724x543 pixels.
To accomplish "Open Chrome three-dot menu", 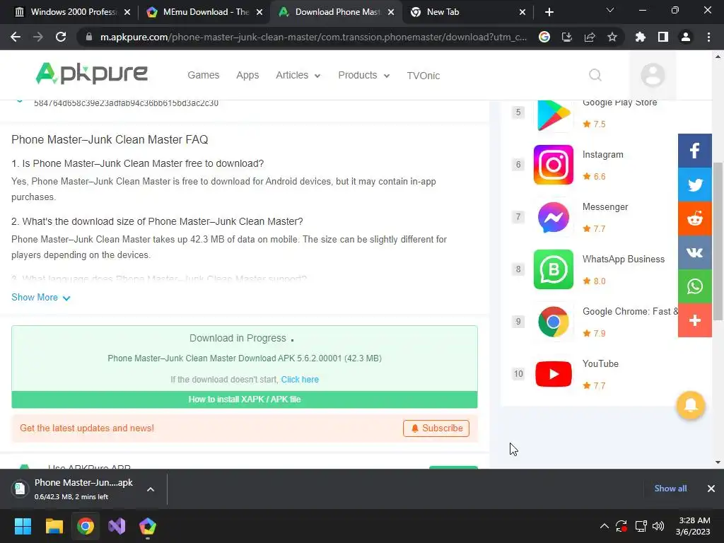I will tap(708, 37).
